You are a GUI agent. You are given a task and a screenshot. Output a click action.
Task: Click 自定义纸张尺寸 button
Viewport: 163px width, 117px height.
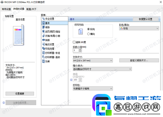(139, 60)
